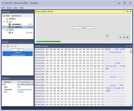The image size is (134, 111).
Task: Click the loading bar animation in preview
Action: [x=83, y=28]
